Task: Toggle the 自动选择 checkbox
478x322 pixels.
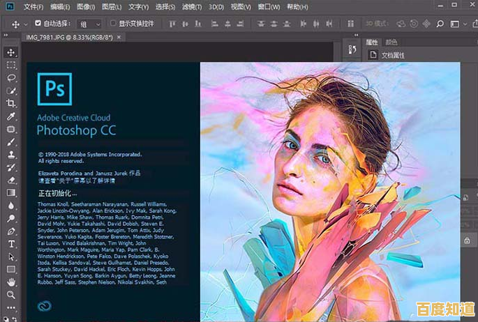Action: tap(38, 23)
